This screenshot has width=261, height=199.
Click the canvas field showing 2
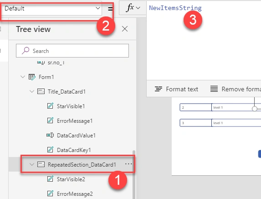coord(195,107)
